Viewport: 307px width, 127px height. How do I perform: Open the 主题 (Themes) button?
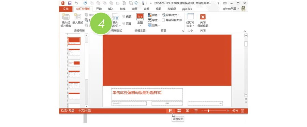(140, 20)
